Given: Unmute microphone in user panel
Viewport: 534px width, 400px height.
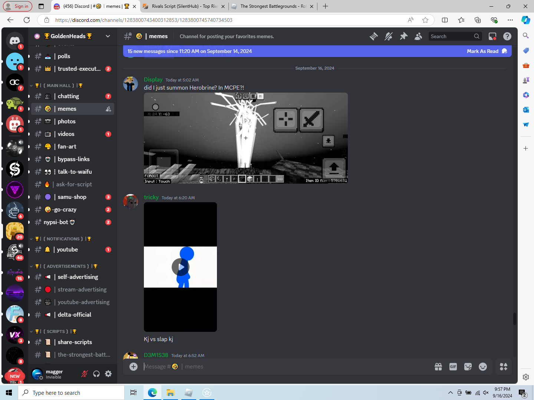Looking at the screenshot, I should (85, 374).
